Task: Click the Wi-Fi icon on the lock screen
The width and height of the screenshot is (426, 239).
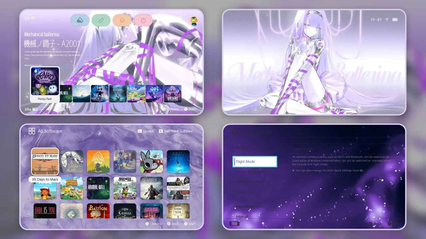Action: coord(387,20)
